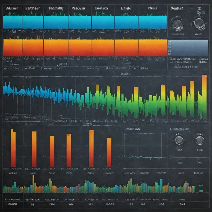Click the tallest yellow spike in the bottom spectrum
Image resolution: width=212 pixels, height=212 pixels.
(x=33, y=184)
